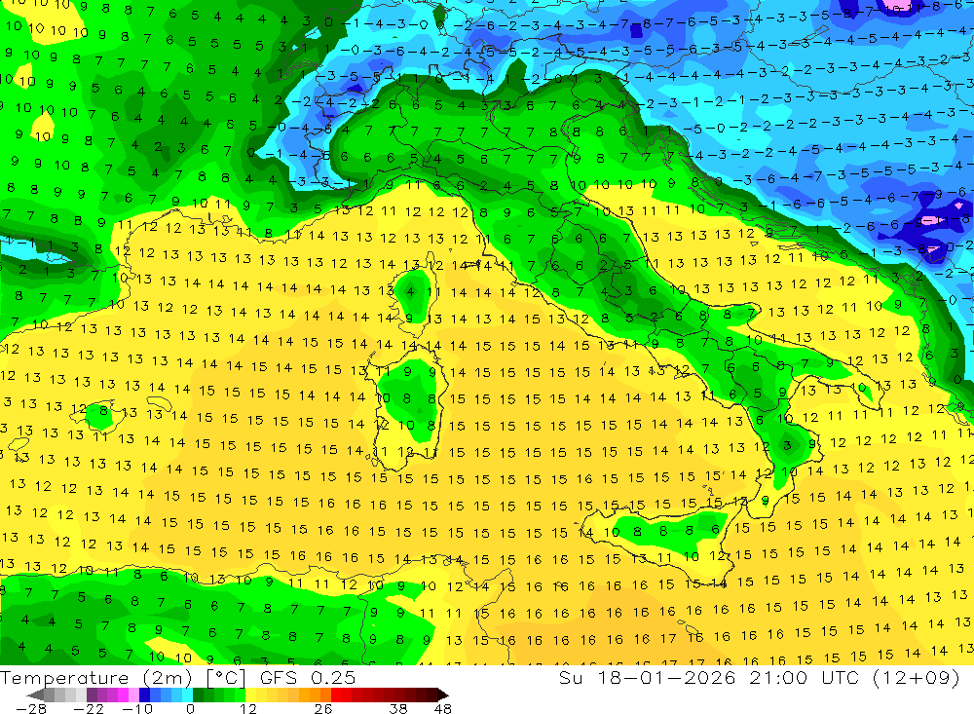Click the "18-01-2026" date text
Image resolution: width=974 pixels, height=714 pixels.
[666, 677]
